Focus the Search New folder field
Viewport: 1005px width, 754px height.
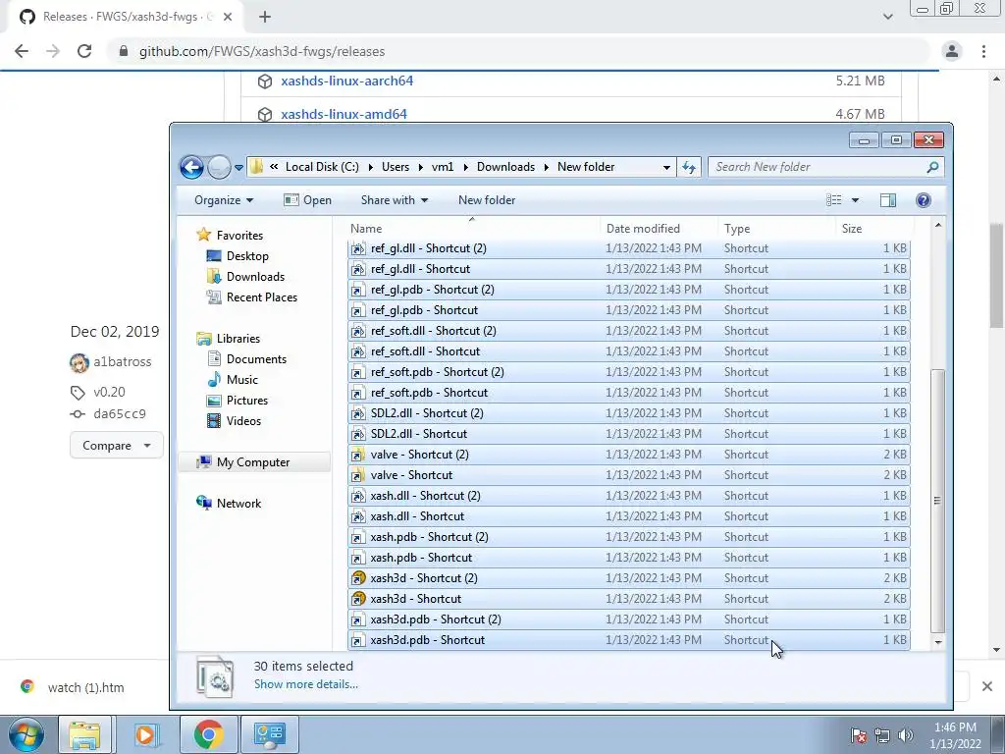point(818,167)
